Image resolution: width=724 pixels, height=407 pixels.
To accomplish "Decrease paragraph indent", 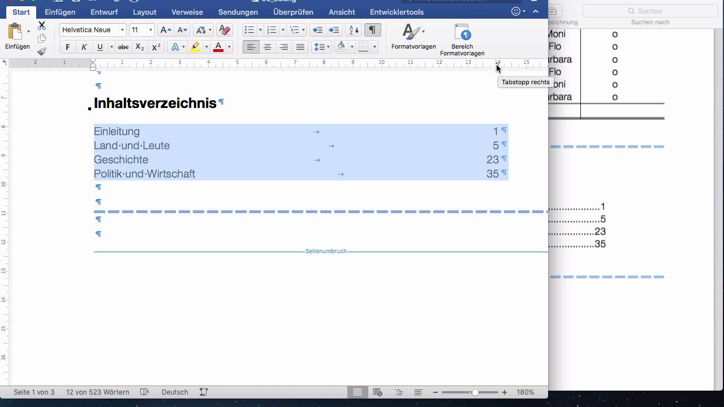I will [x=318, y=30].
